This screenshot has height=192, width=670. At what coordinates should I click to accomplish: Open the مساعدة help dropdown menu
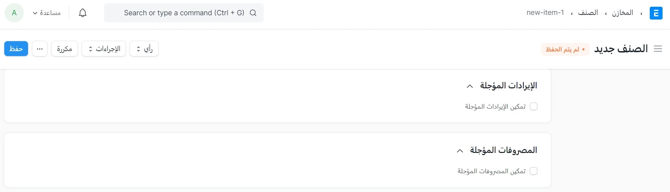[x=46, y=13]
